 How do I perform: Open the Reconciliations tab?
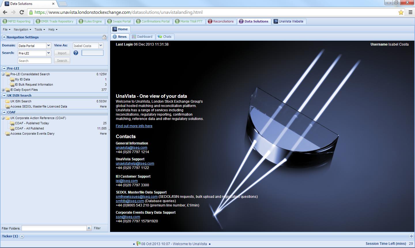(x=221, y=21)
